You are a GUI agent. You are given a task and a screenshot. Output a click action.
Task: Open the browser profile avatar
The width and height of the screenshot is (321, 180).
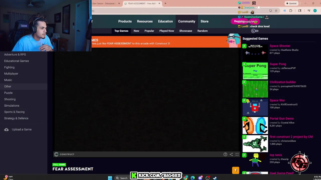click(x=315, y=11)
